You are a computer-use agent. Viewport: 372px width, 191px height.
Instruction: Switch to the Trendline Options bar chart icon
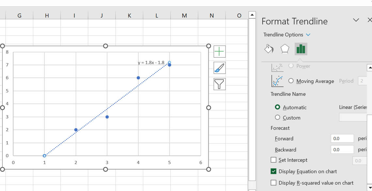pyautogui.click(x=301, y=49)
